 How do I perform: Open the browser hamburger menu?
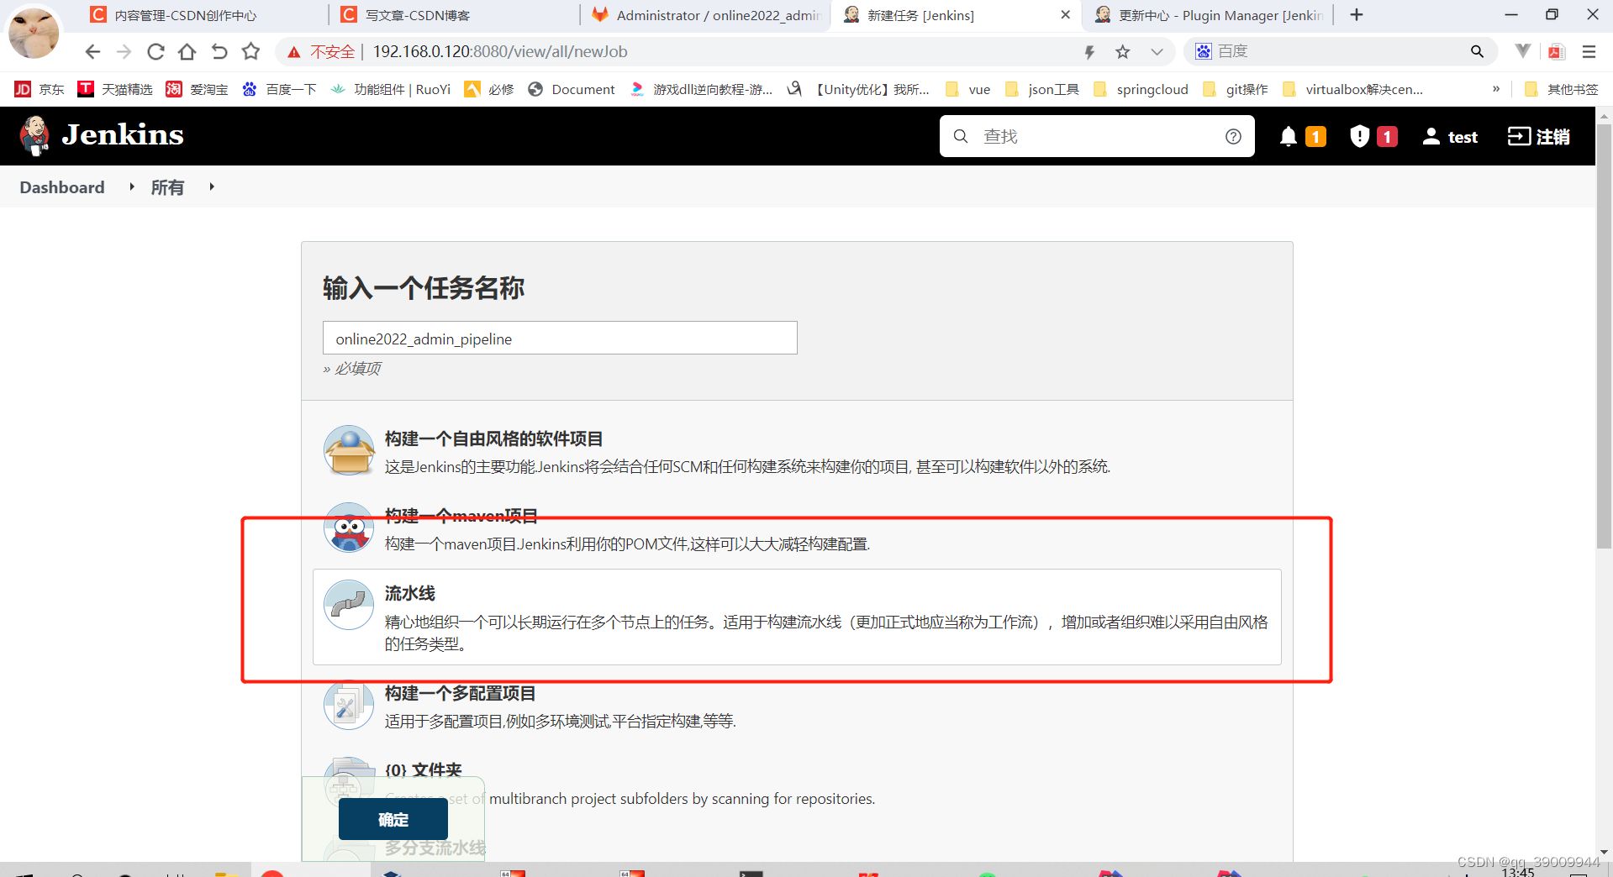coord(1589,52)
